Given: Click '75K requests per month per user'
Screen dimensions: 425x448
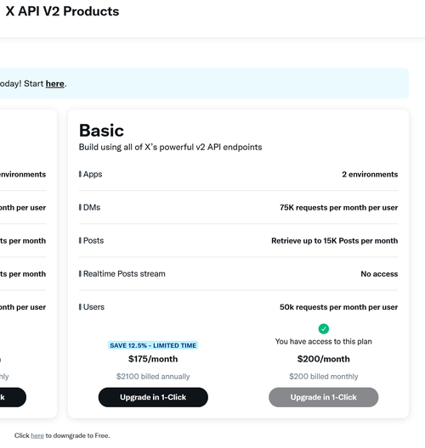Looking at the screenshot, I should tap(339, 207).
